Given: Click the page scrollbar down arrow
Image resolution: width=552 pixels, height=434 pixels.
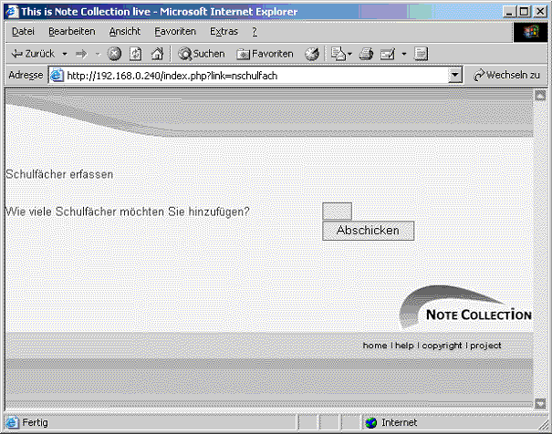Looking at the screenshot, I should [540, 403].
